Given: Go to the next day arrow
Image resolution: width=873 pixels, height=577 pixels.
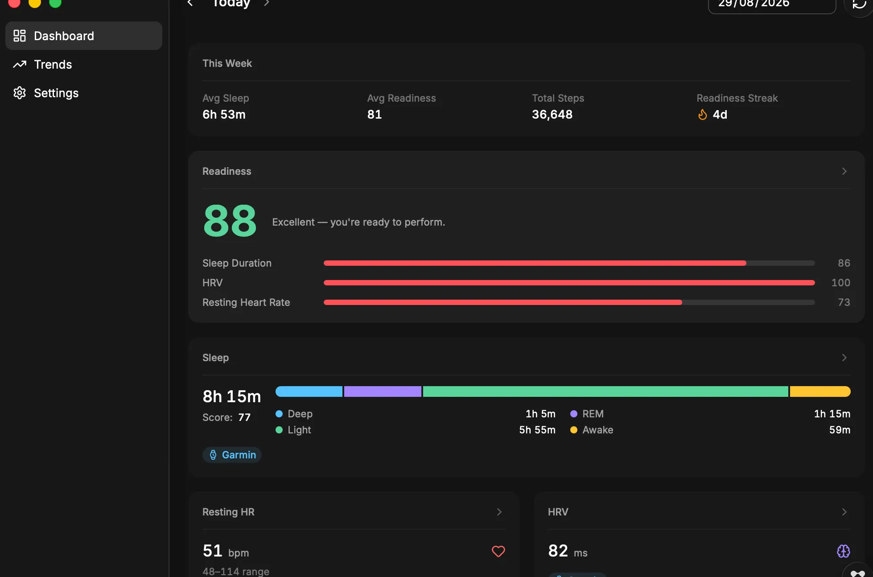Looking at the screenshot, I should (266, 3).
